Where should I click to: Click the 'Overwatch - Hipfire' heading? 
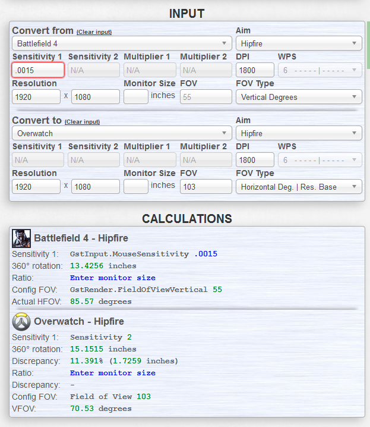[x=79, y=322]
